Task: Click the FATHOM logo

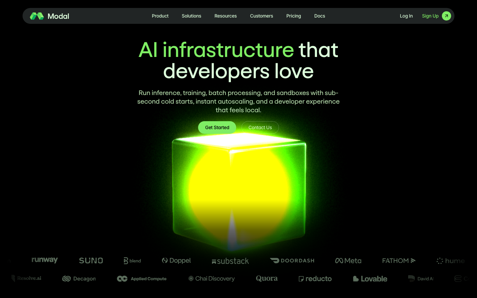Action: [399, 261]
